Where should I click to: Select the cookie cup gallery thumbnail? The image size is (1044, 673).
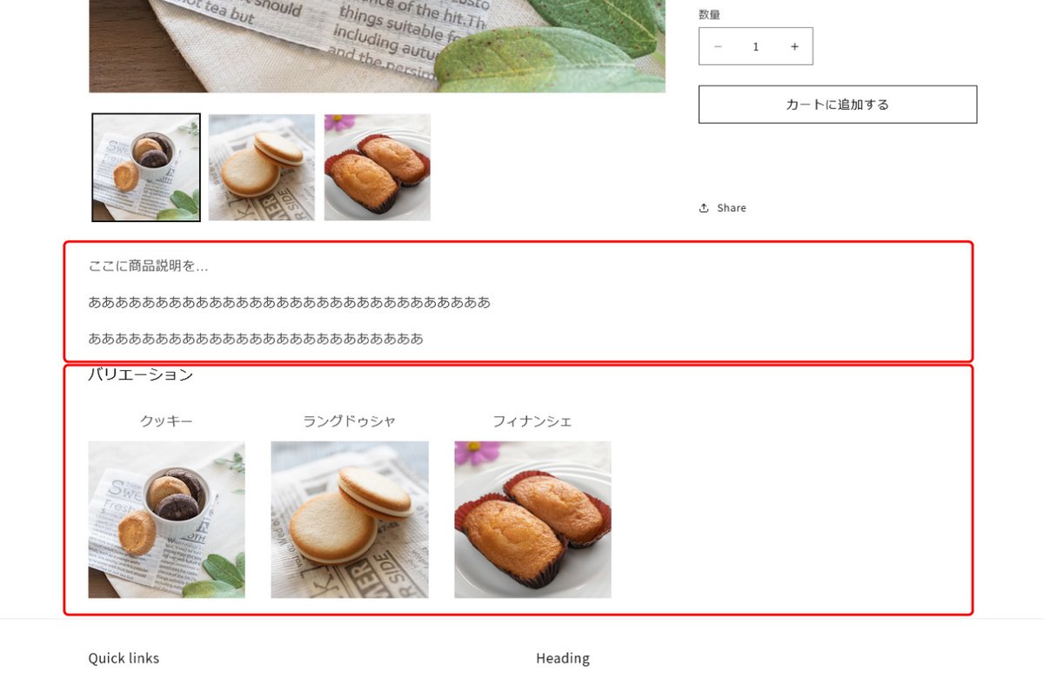[146, 167]
